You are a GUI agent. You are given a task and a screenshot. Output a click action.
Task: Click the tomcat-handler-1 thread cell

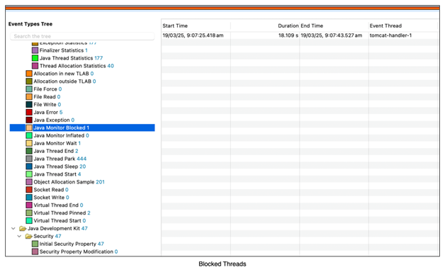(390, 35)
